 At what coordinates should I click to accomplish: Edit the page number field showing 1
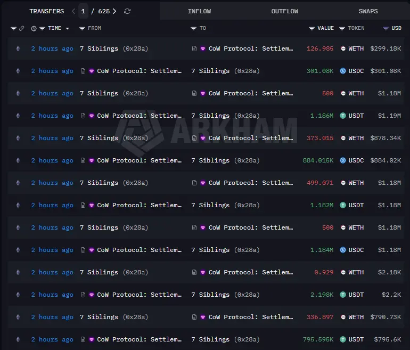(83, 11)
